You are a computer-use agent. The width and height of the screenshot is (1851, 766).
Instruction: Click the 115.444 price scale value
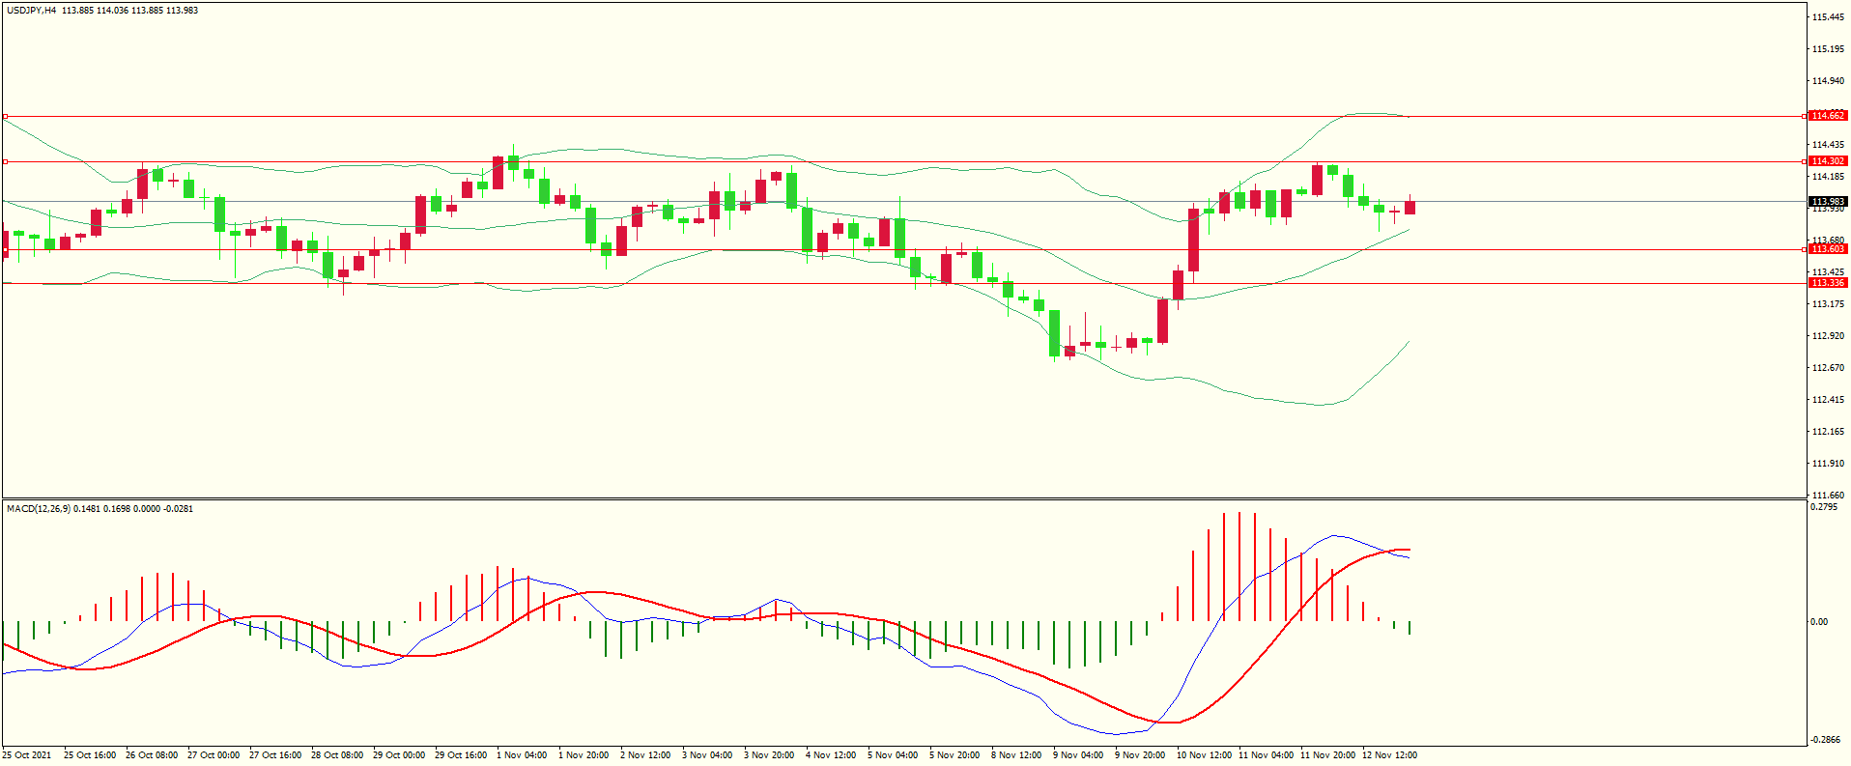coord(1828,17)
